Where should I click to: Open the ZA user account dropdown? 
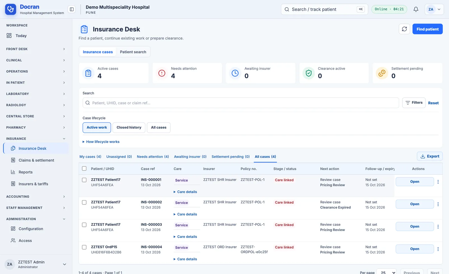coord(434,9)
